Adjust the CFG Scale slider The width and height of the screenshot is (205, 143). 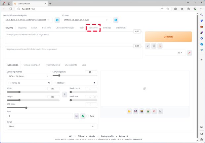(52, 108)
